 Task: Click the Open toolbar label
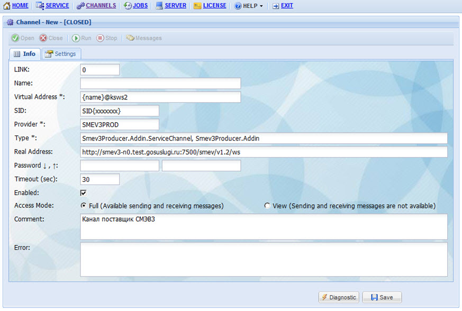point(28,38)
